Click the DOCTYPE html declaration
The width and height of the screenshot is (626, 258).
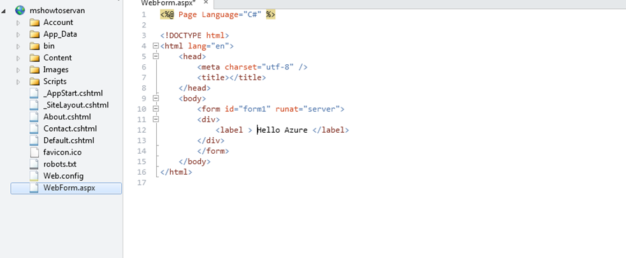pos(194,36)
